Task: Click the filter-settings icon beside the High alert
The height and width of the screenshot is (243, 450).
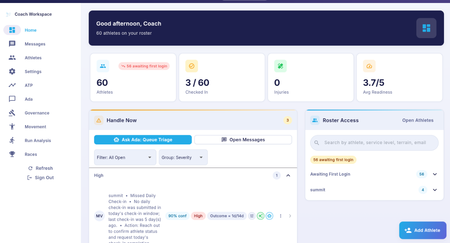Action: pyautogui.click(x=252, y=216)
